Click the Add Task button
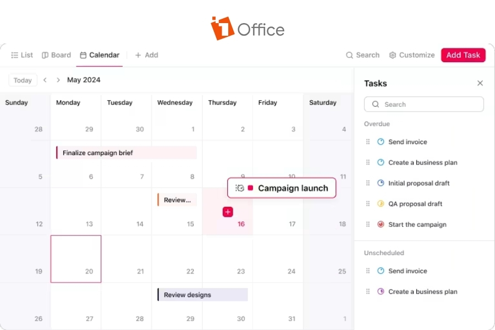The width and height of the screenshot is (495, 330). coord(463,55)
